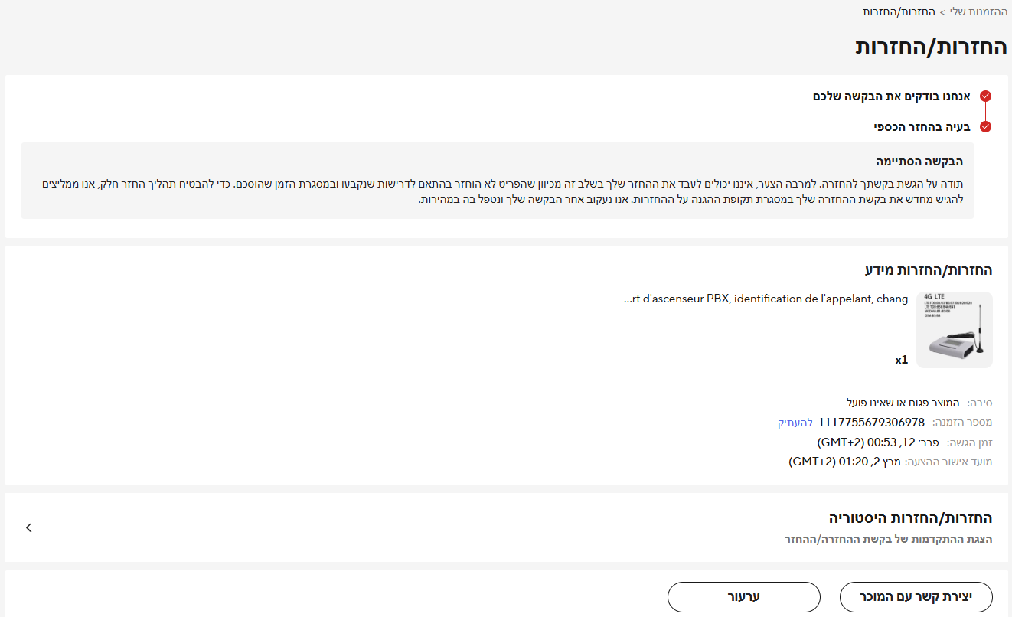The height and width of the screenshot is (617, 1012).
Task: Click the החזרות/החזרות מידע section heading
Action: pos(928,270)
